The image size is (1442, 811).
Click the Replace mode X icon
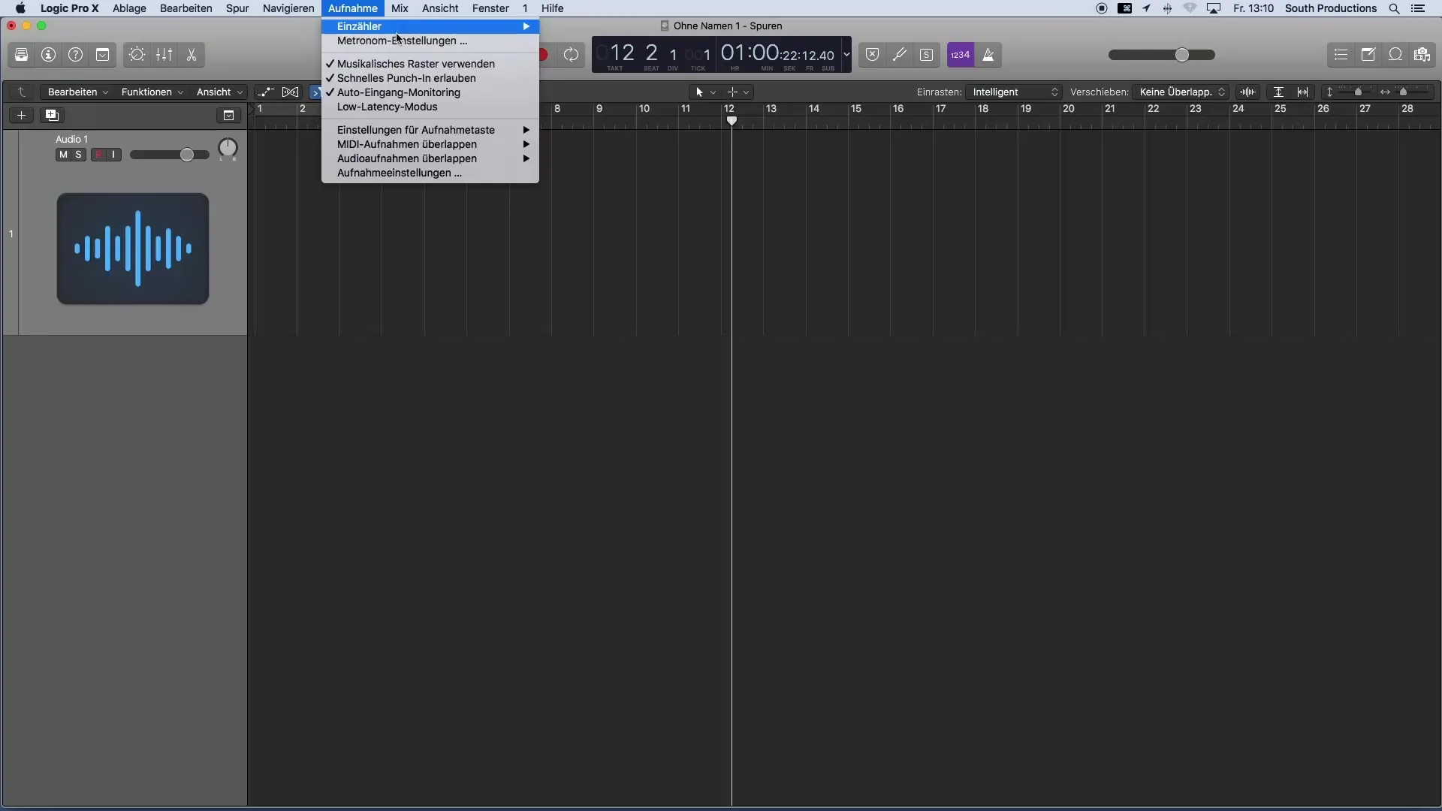tap(872, 55)
